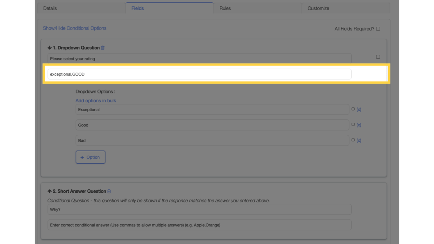Screen dimensions: 434x244
Task: Click the down arrow beside Dropdown Question
Action: point(50,47)
